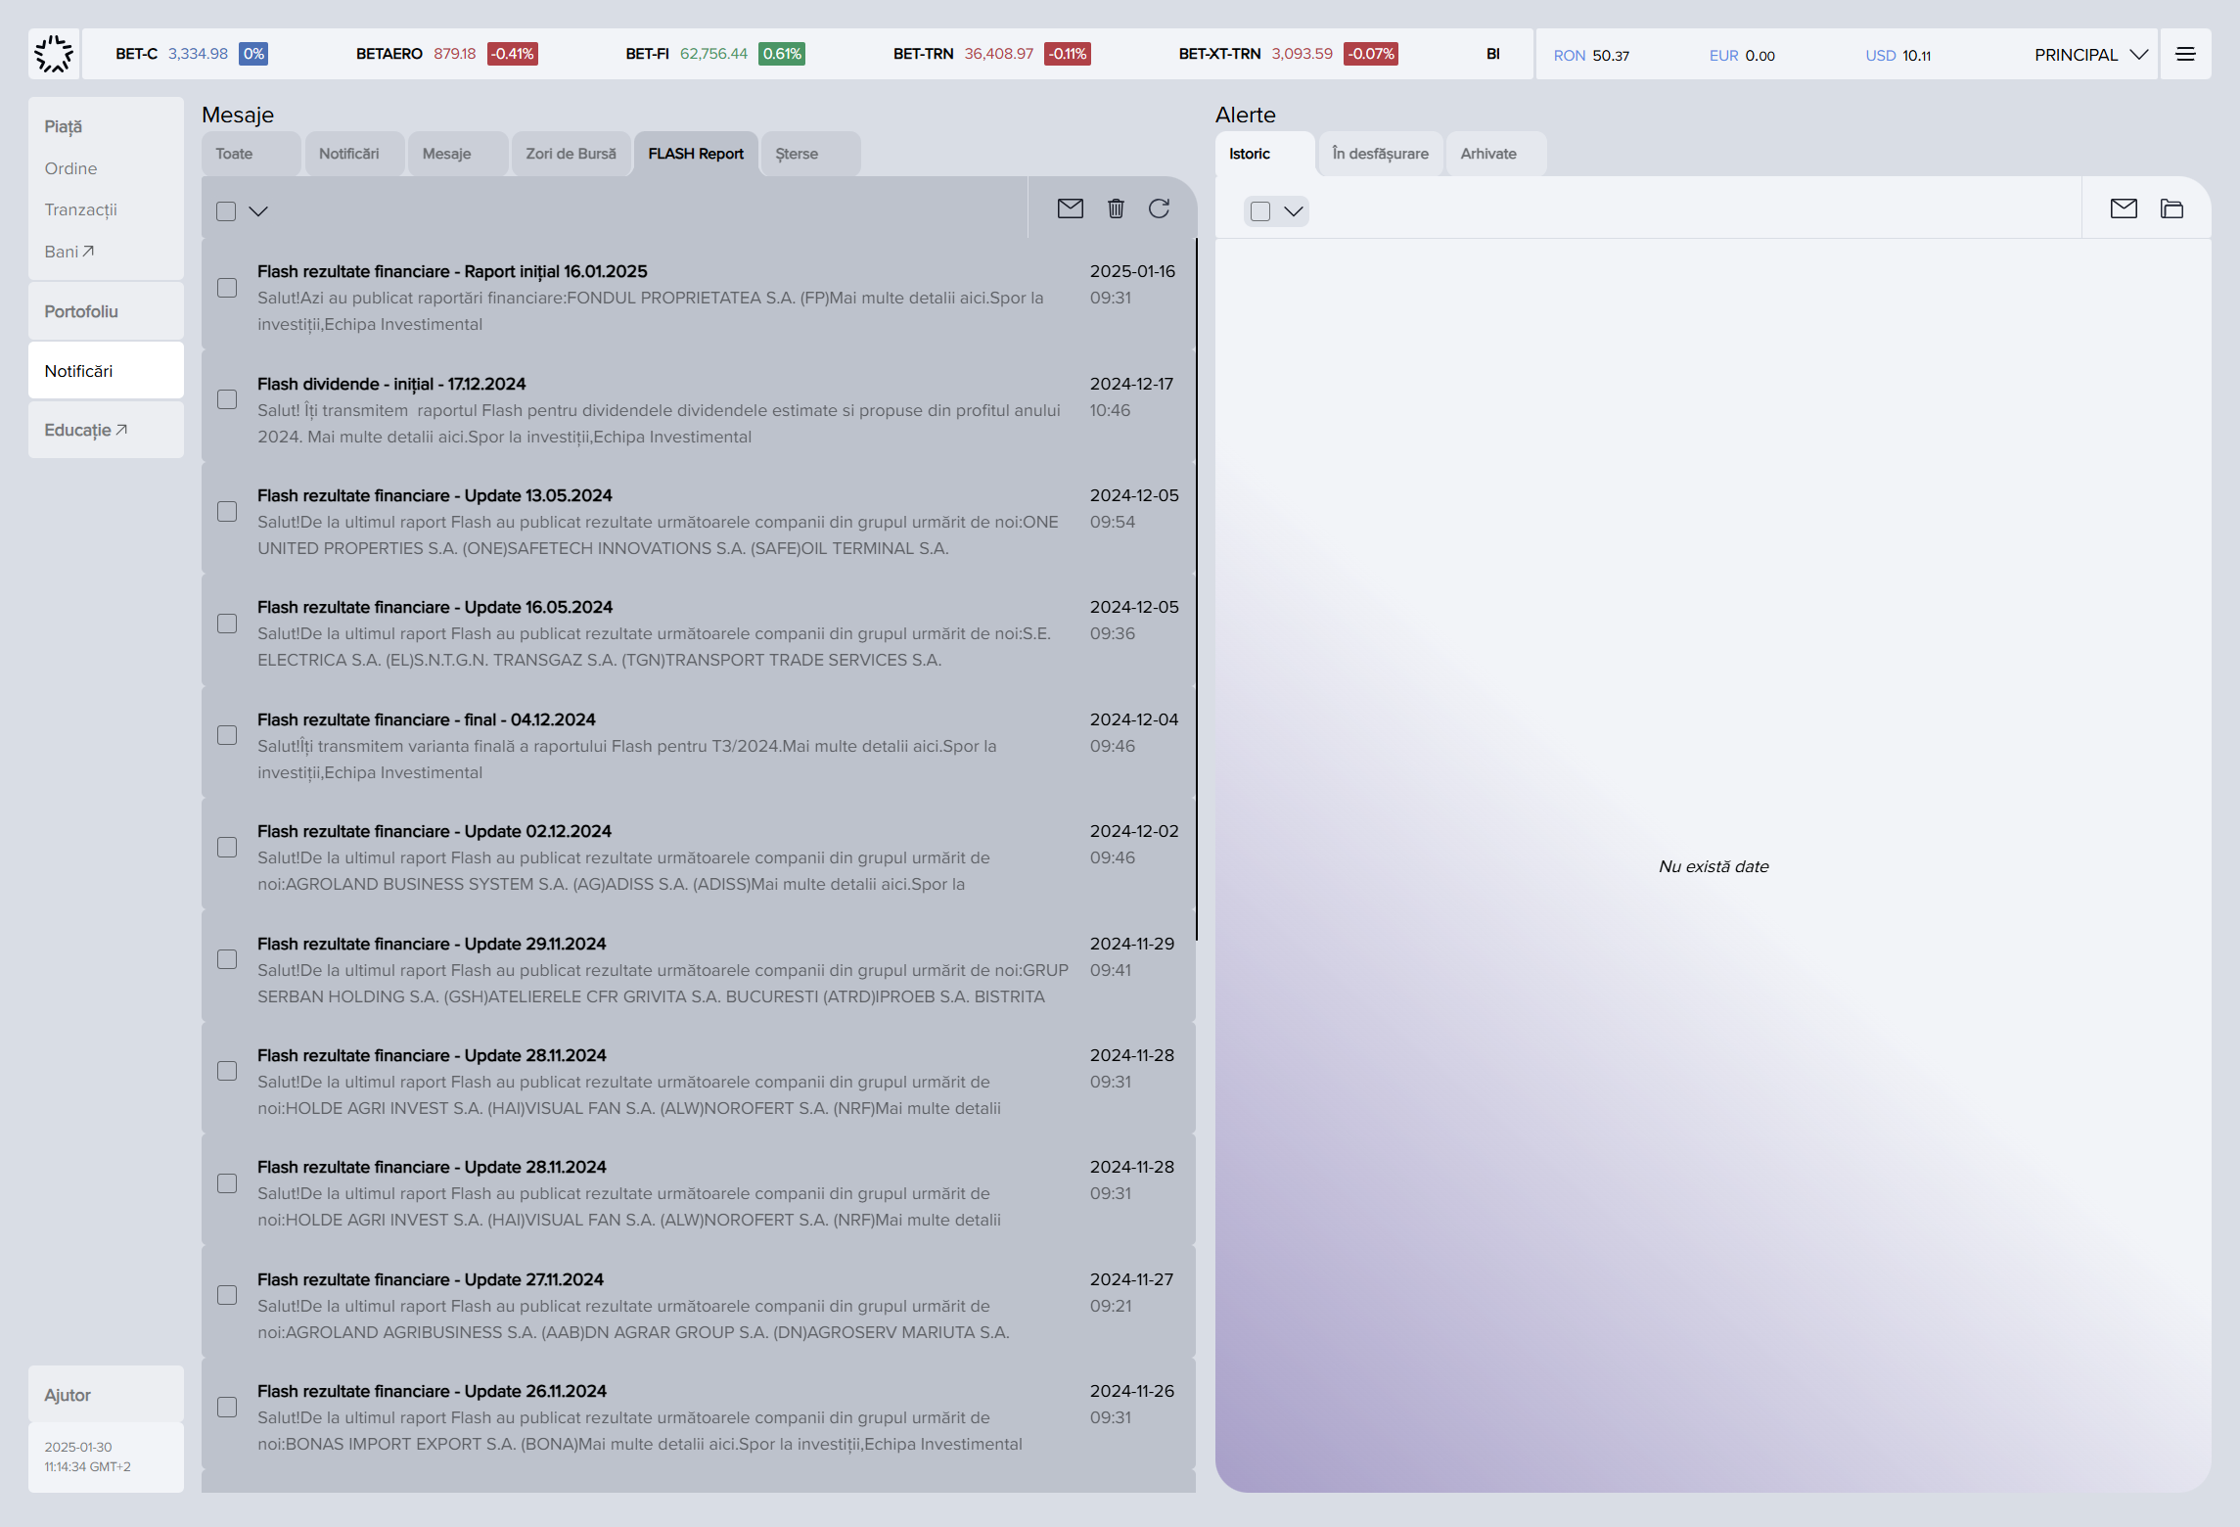Viewport: 2240px width, 1527px height.
Task: Switch to În desfășurare alerts tab
Action: point(1381,154)
